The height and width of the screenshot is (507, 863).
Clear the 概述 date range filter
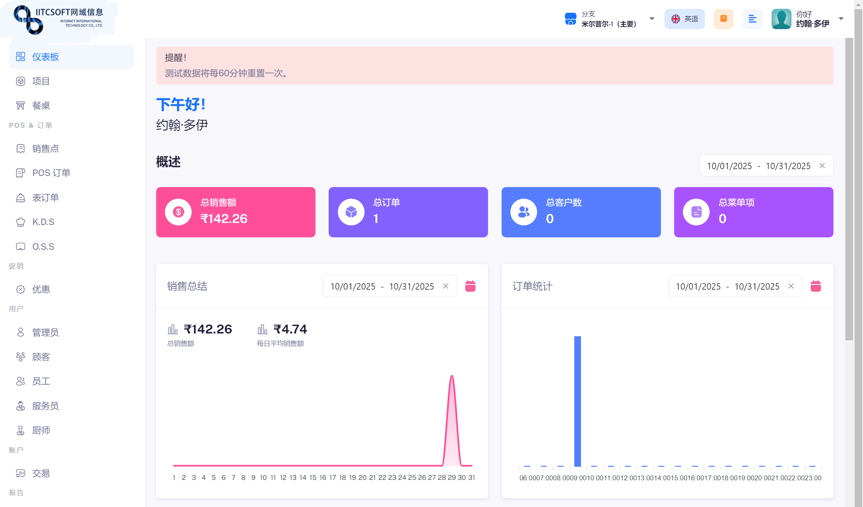click(822, 166)
